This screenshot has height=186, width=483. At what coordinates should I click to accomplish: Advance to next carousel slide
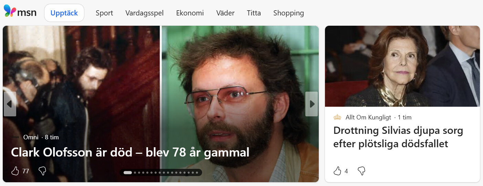tap(312, 104)
